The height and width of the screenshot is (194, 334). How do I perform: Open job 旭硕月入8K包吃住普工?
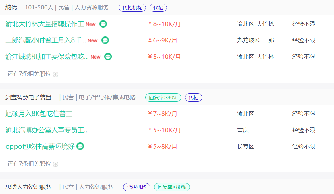pyautogui.click(x=39, y=114)
